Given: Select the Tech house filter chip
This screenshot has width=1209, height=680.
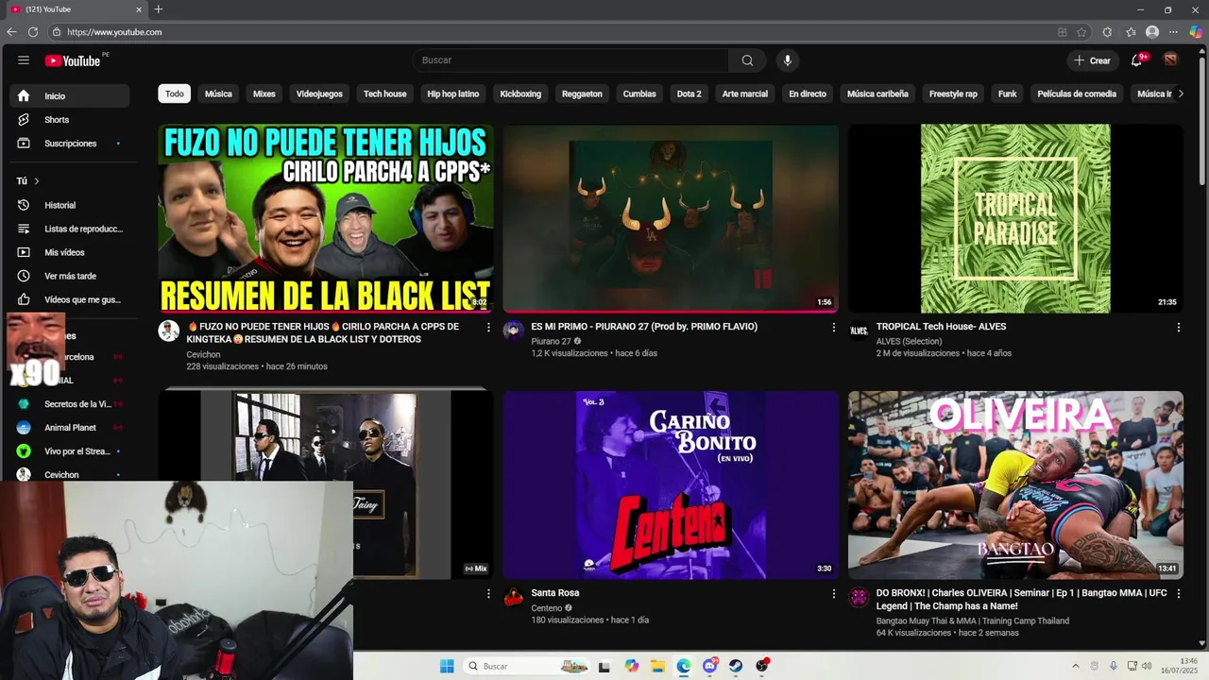Looking at the screenshot, I should tap(385, 93).
